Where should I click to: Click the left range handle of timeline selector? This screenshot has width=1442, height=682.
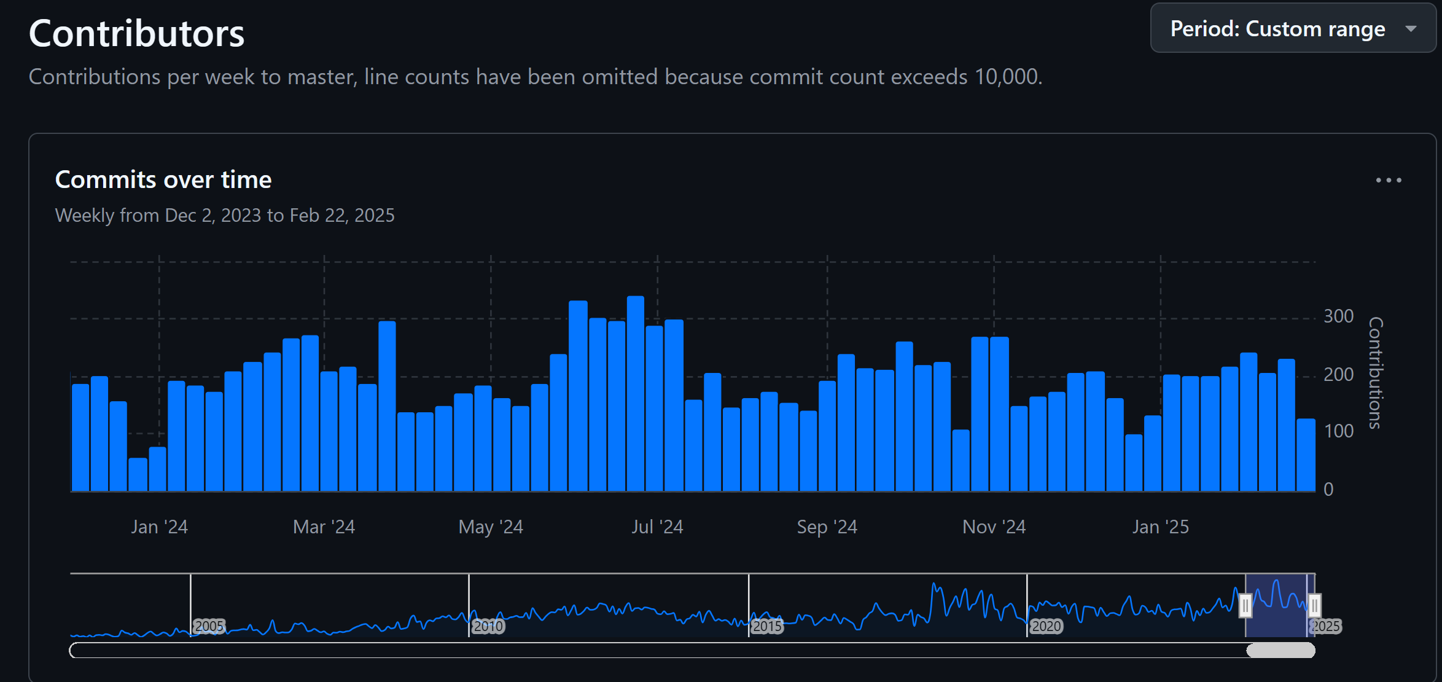click(x=1245, y=606)
